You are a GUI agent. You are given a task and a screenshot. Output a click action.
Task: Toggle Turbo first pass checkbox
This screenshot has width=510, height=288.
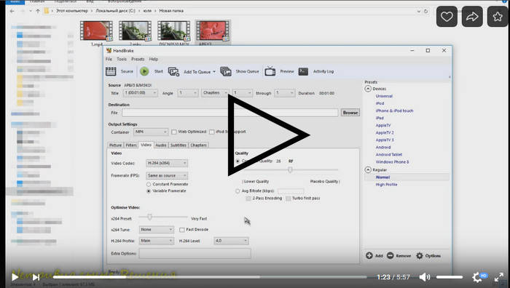pos(289,198)
